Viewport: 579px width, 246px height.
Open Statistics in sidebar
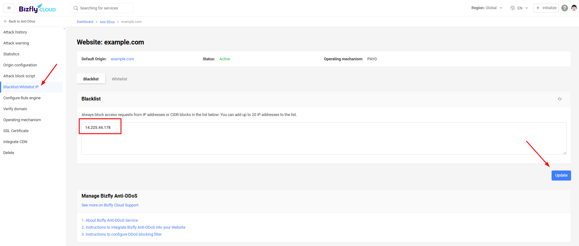point(11,54)
